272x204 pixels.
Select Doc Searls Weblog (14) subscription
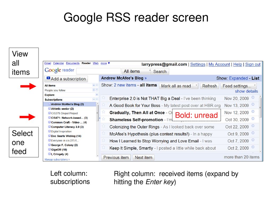66,136
